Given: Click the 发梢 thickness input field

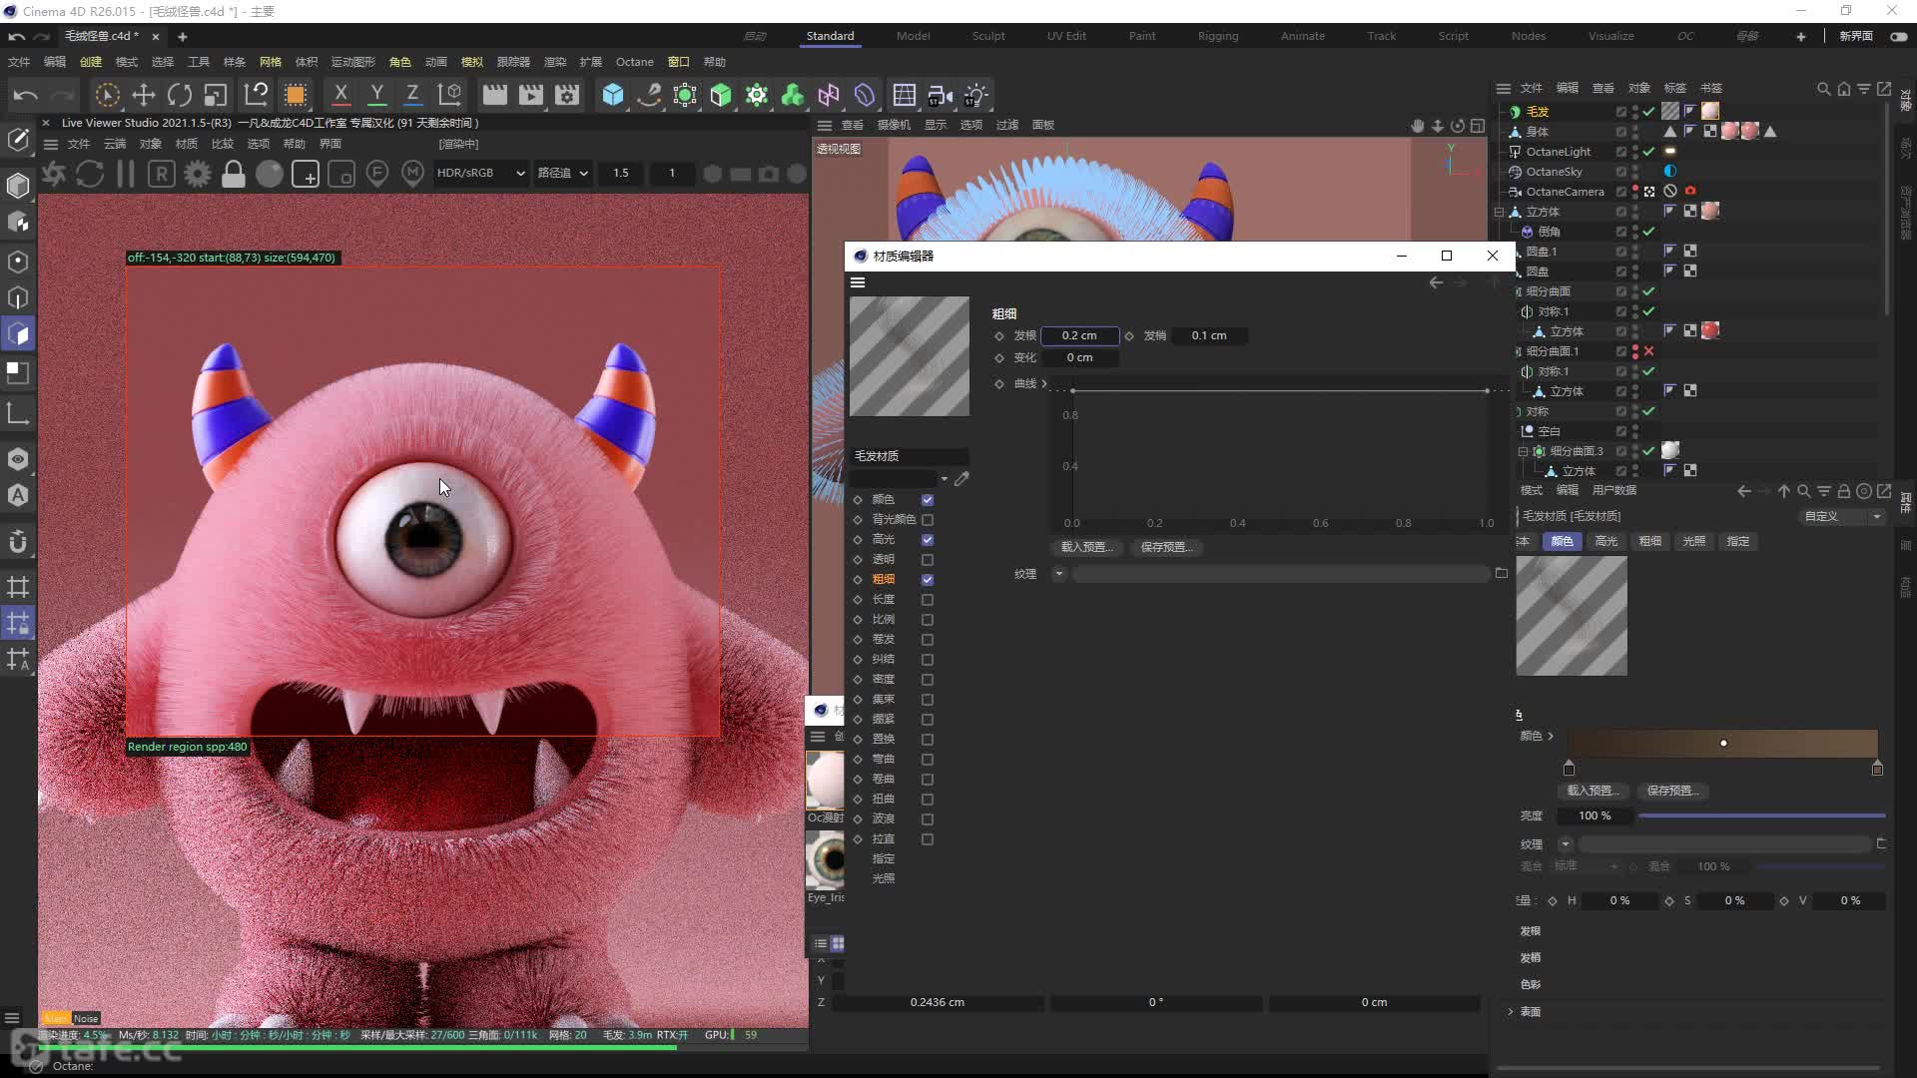Looking at the screenshot, I should [x=1209, y=335].
